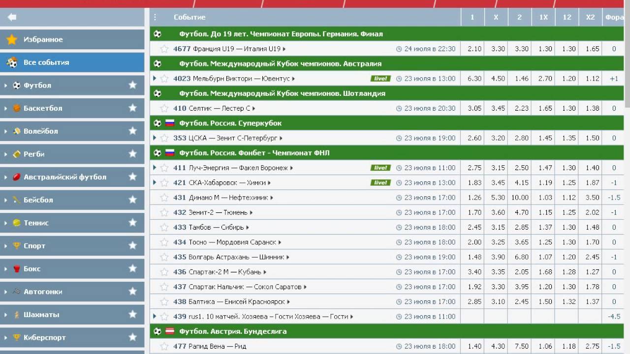The width and height of the screenshot is (630, 354).
Task: Open Избранное star icon
Action: pos(12,39)
